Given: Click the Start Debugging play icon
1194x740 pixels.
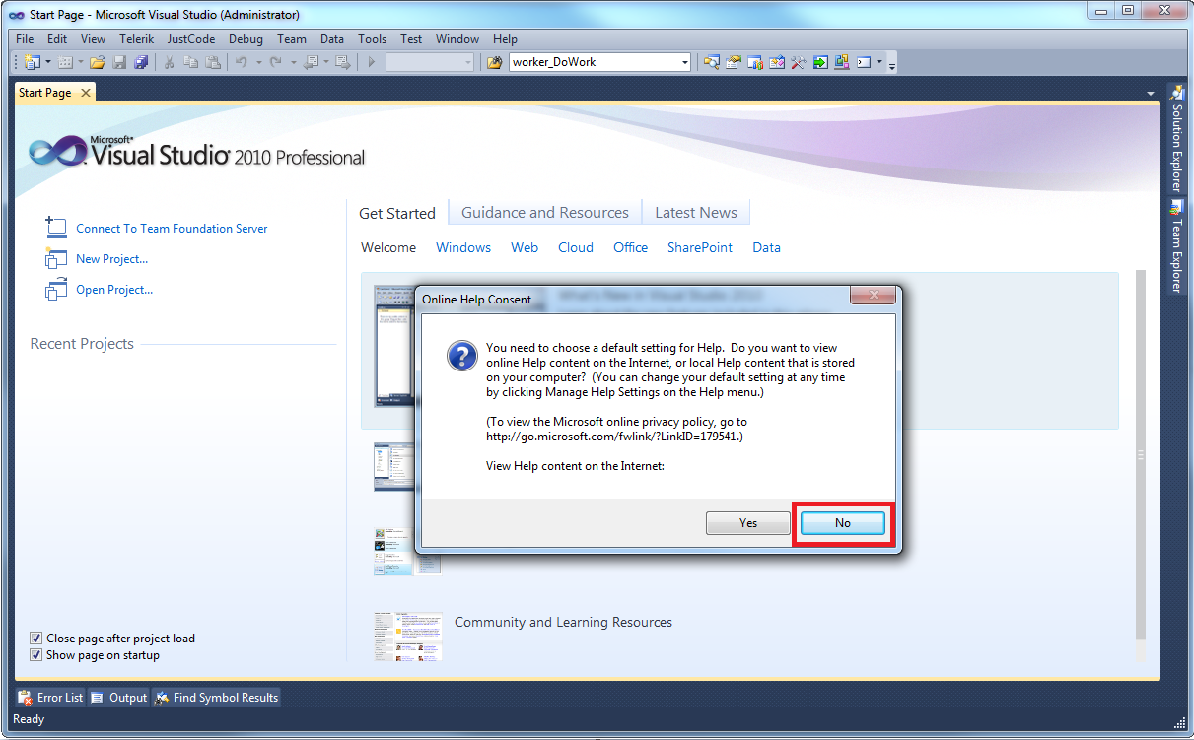Looking at the screenshot, I should tap(372, 62).
